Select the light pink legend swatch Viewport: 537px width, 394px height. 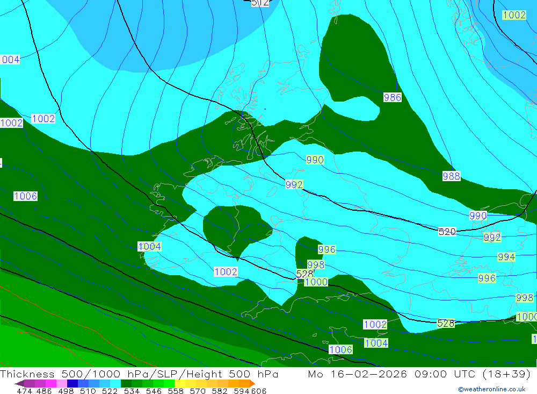[x=61, y=383]
